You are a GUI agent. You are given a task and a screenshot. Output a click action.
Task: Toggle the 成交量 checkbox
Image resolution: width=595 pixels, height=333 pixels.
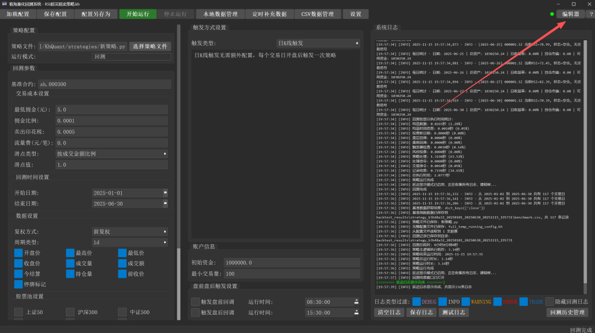tap(70, 263)
